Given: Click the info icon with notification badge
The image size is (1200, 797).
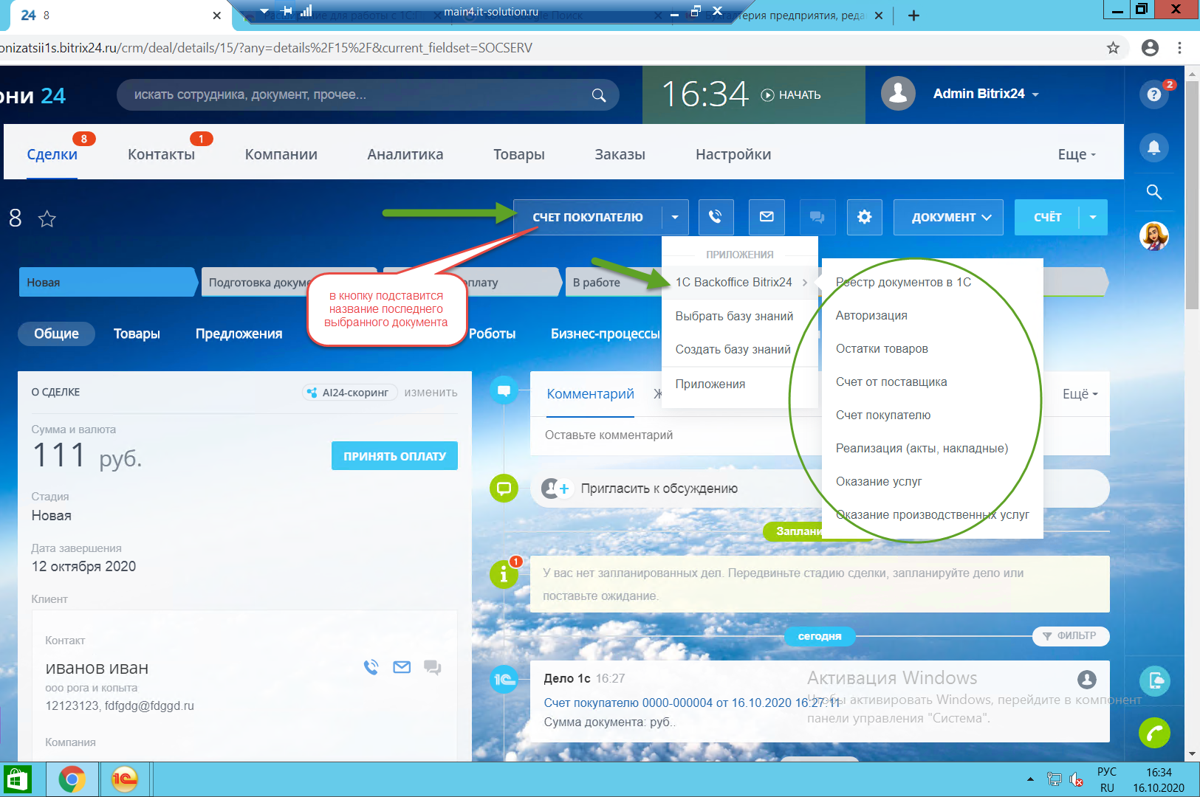Looking at the screenshot, I should [504, 573].
